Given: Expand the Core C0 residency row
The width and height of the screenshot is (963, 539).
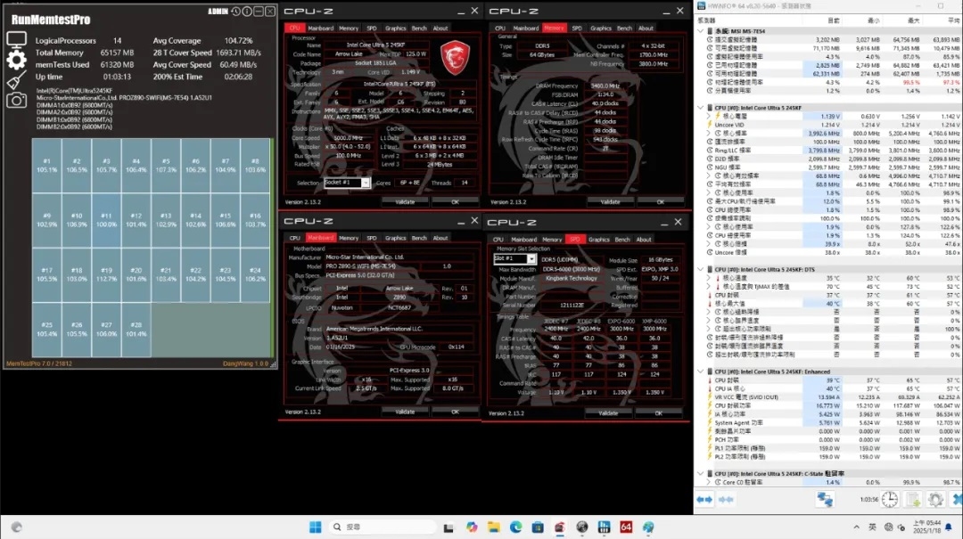Looking at the screenshot, I should coord(709,482).
